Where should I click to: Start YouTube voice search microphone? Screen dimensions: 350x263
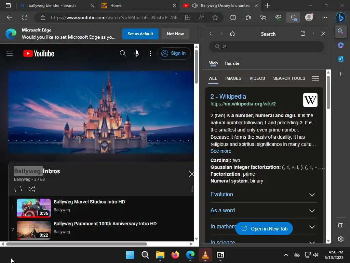point(137,53)
